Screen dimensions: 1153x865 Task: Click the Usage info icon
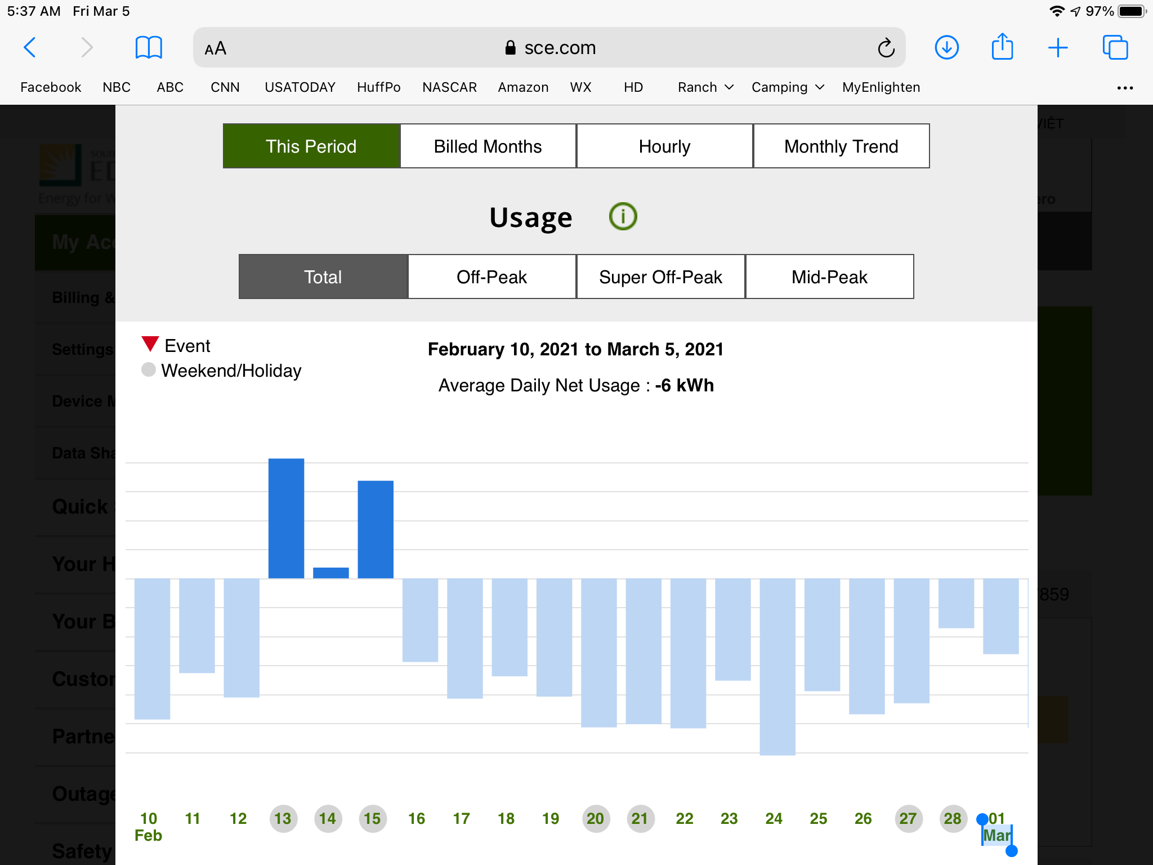pyautogui.click(x=623, y=217)
